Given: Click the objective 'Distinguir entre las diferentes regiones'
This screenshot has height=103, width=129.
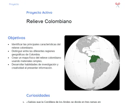Looking at the screenshot, I should [33, 51].
